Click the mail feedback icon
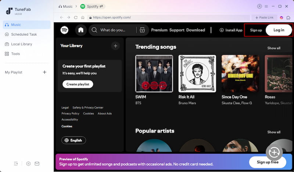The image size is (294, 172). pos(37,164)
